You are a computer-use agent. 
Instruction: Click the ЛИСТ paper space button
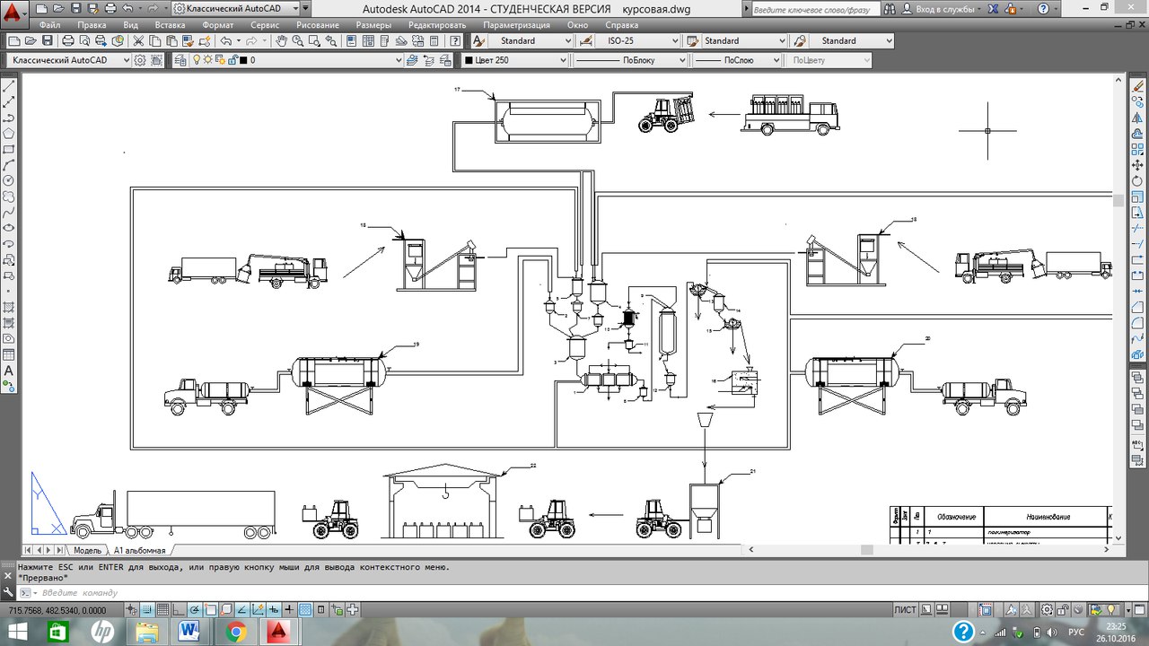(906, 610)
